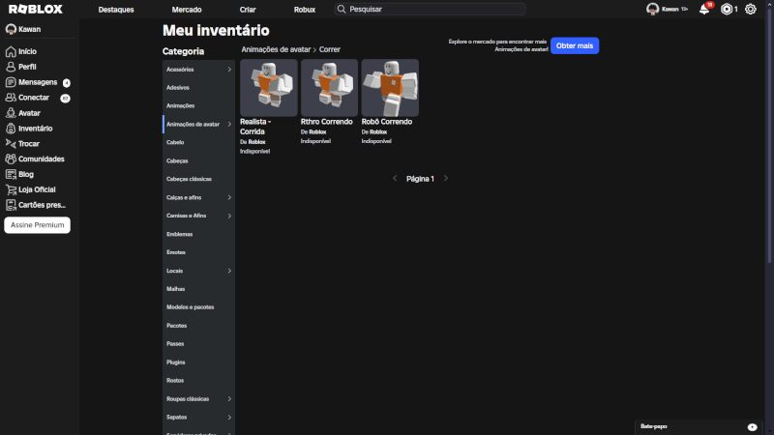774x435 pixels.
Task: Open the Destaques top menu
Action: click(x=116, y=10)
